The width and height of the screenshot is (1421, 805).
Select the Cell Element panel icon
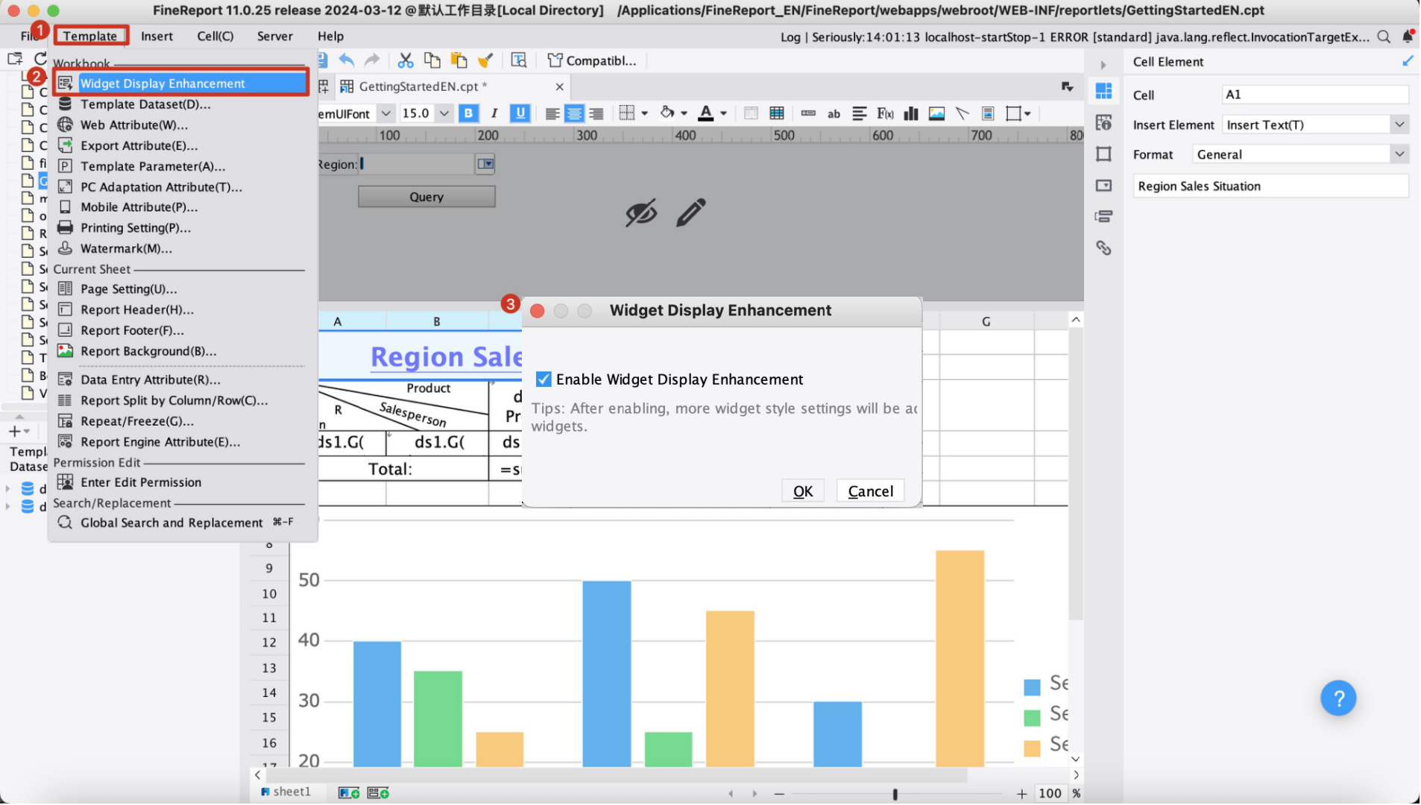tap(1104, 90)
